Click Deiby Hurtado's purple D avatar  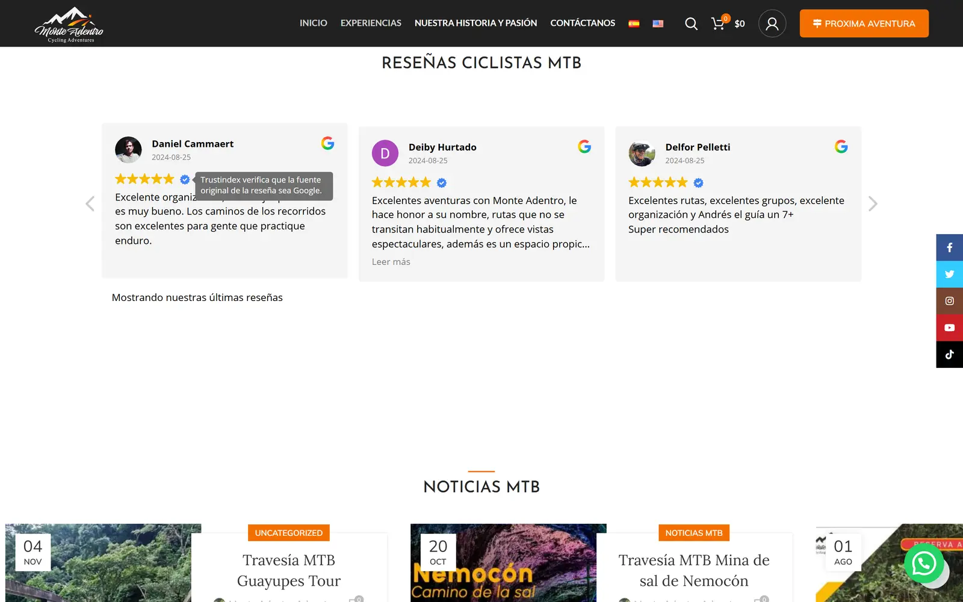[385, 153]
